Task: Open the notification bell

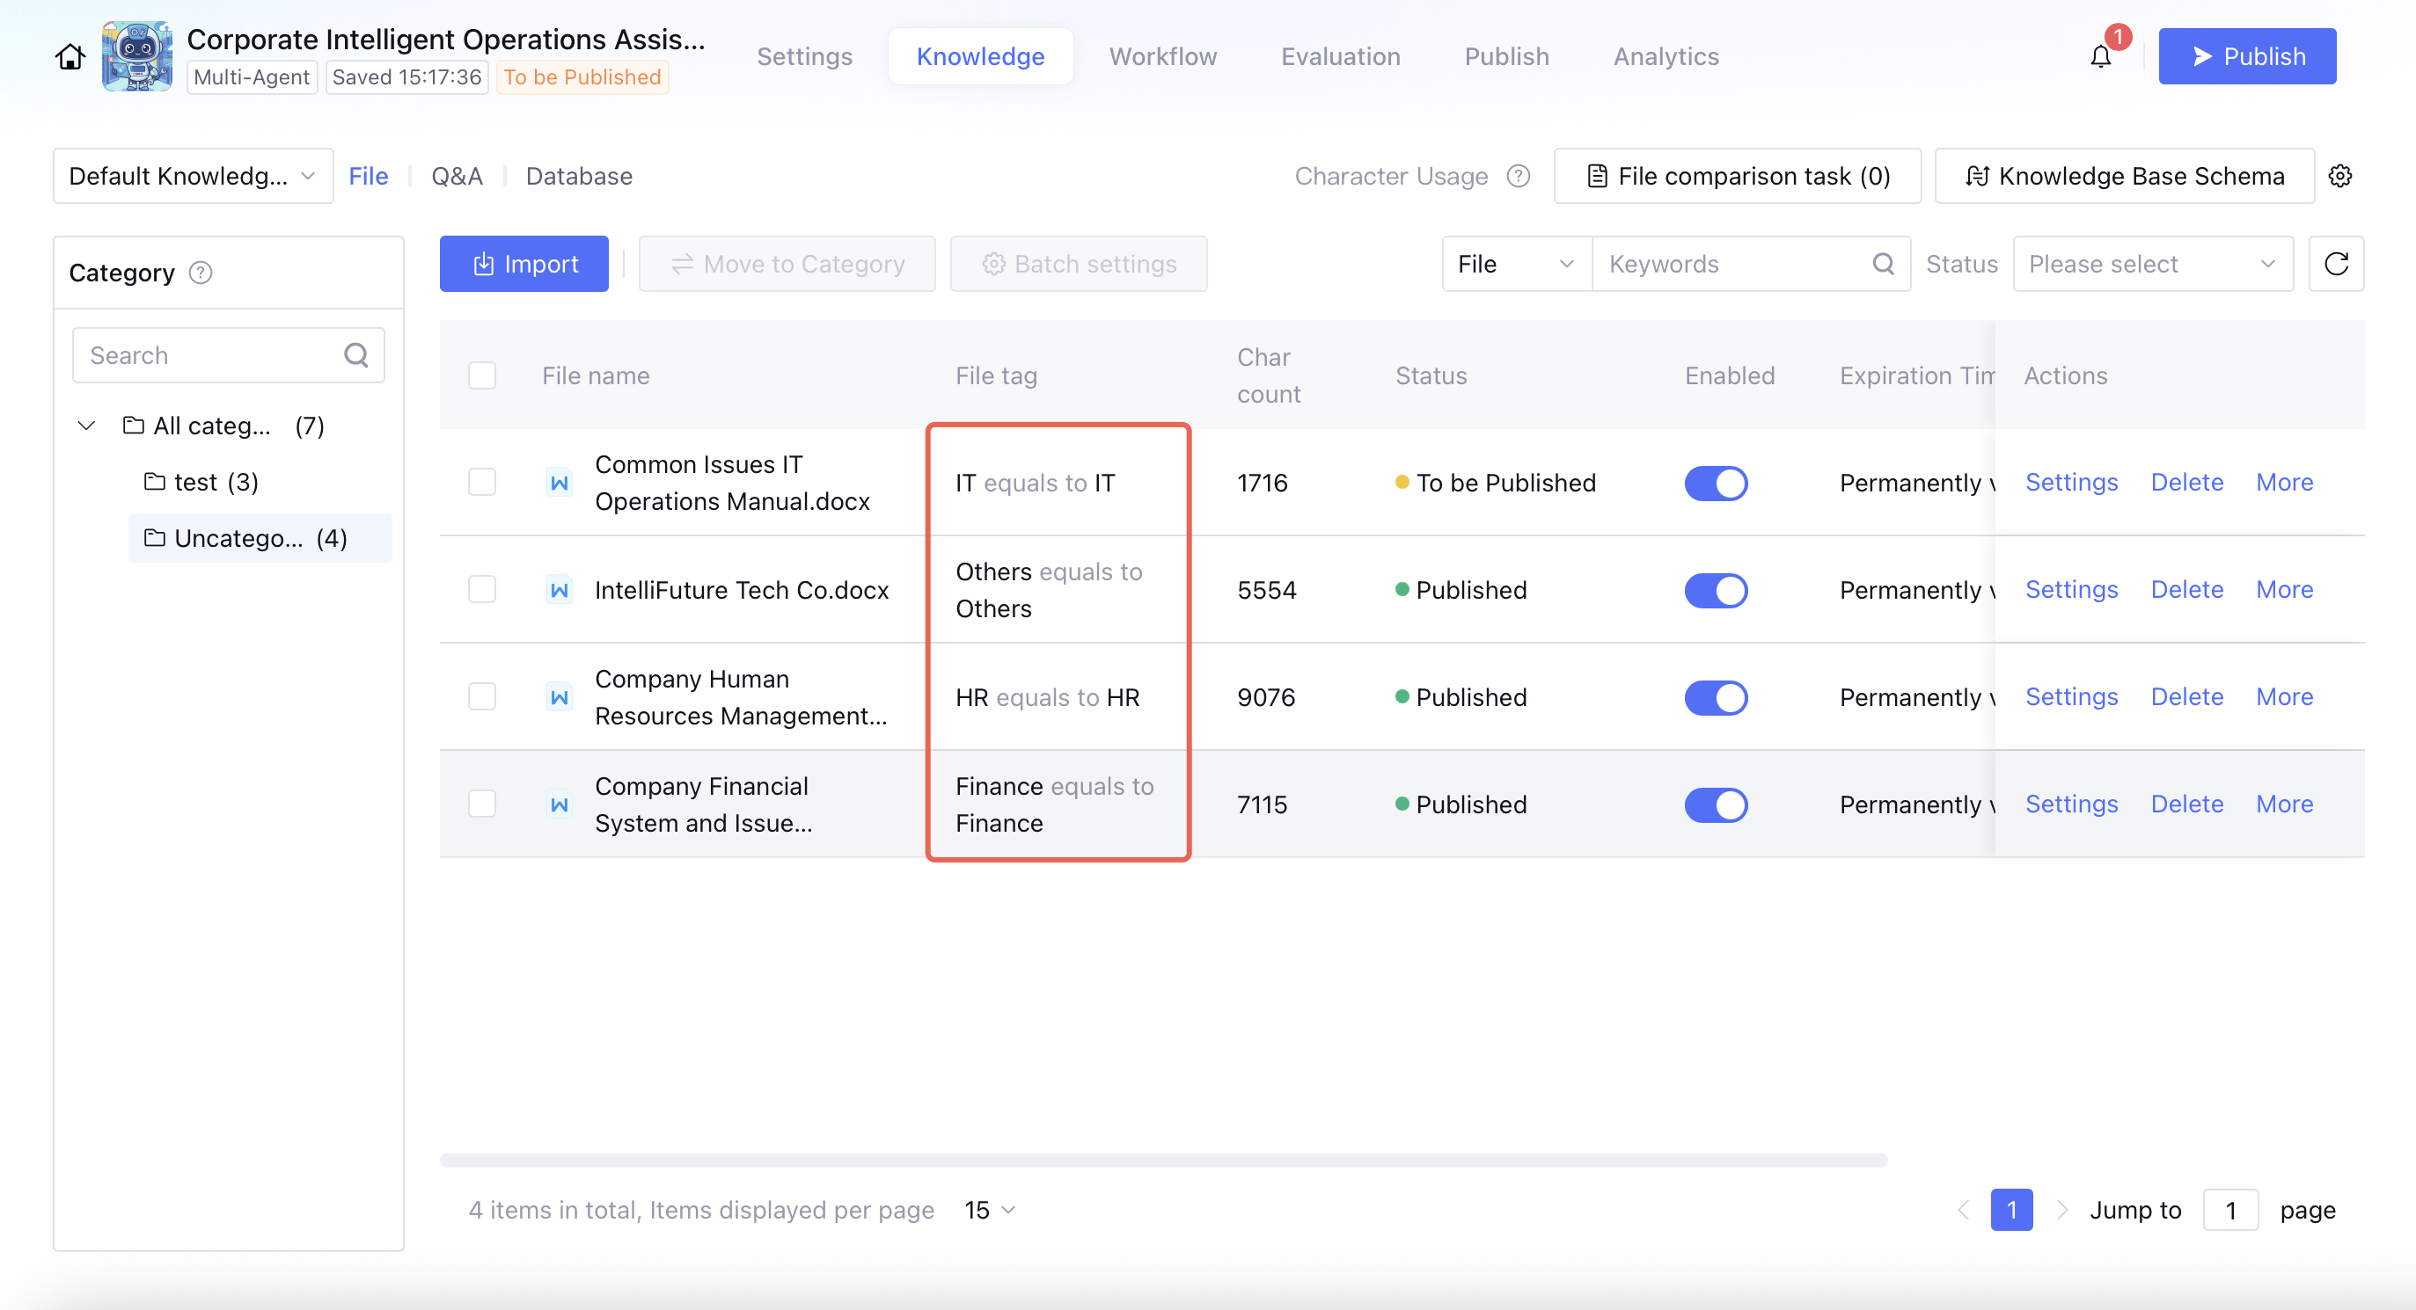Action: tap(2100, 56)
